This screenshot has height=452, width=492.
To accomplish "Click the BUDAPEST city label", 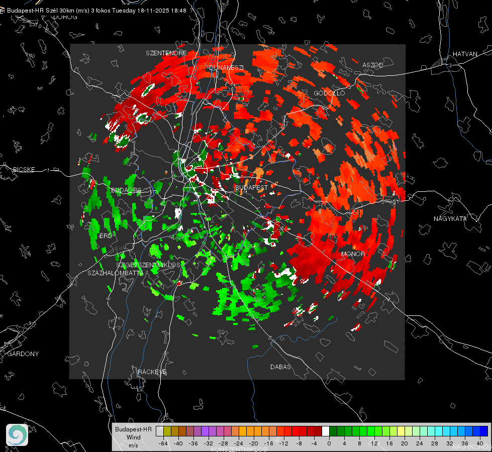I will [x=251, y=187].
